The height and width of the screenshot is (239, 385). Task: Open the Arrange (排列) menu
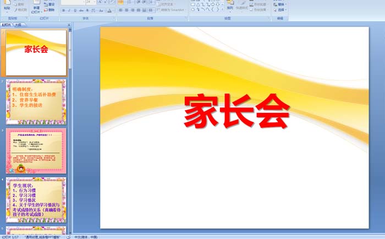click(230, 7)
